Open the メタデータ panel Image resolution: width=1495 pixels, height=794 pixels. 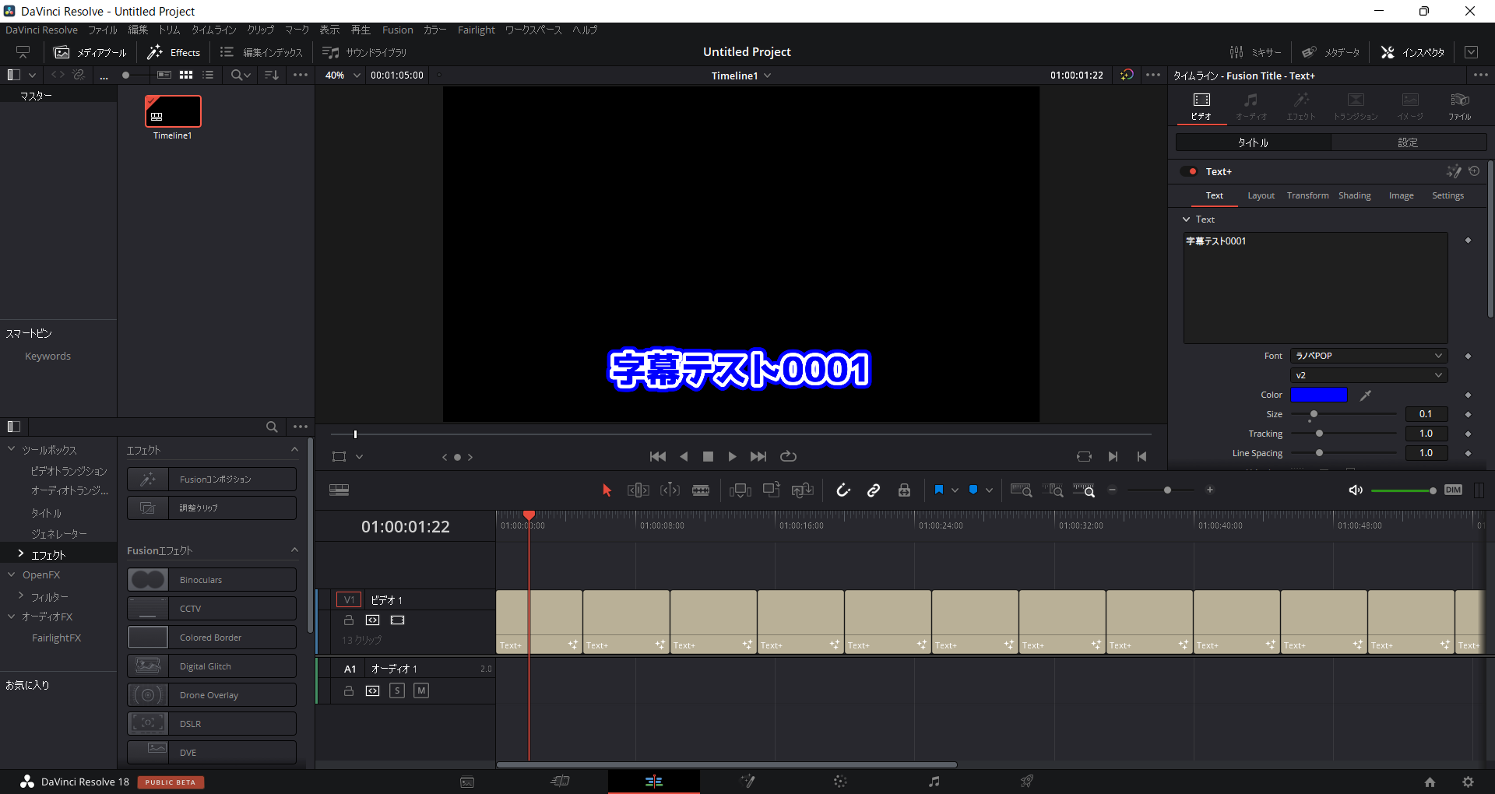pos(1331,53)
